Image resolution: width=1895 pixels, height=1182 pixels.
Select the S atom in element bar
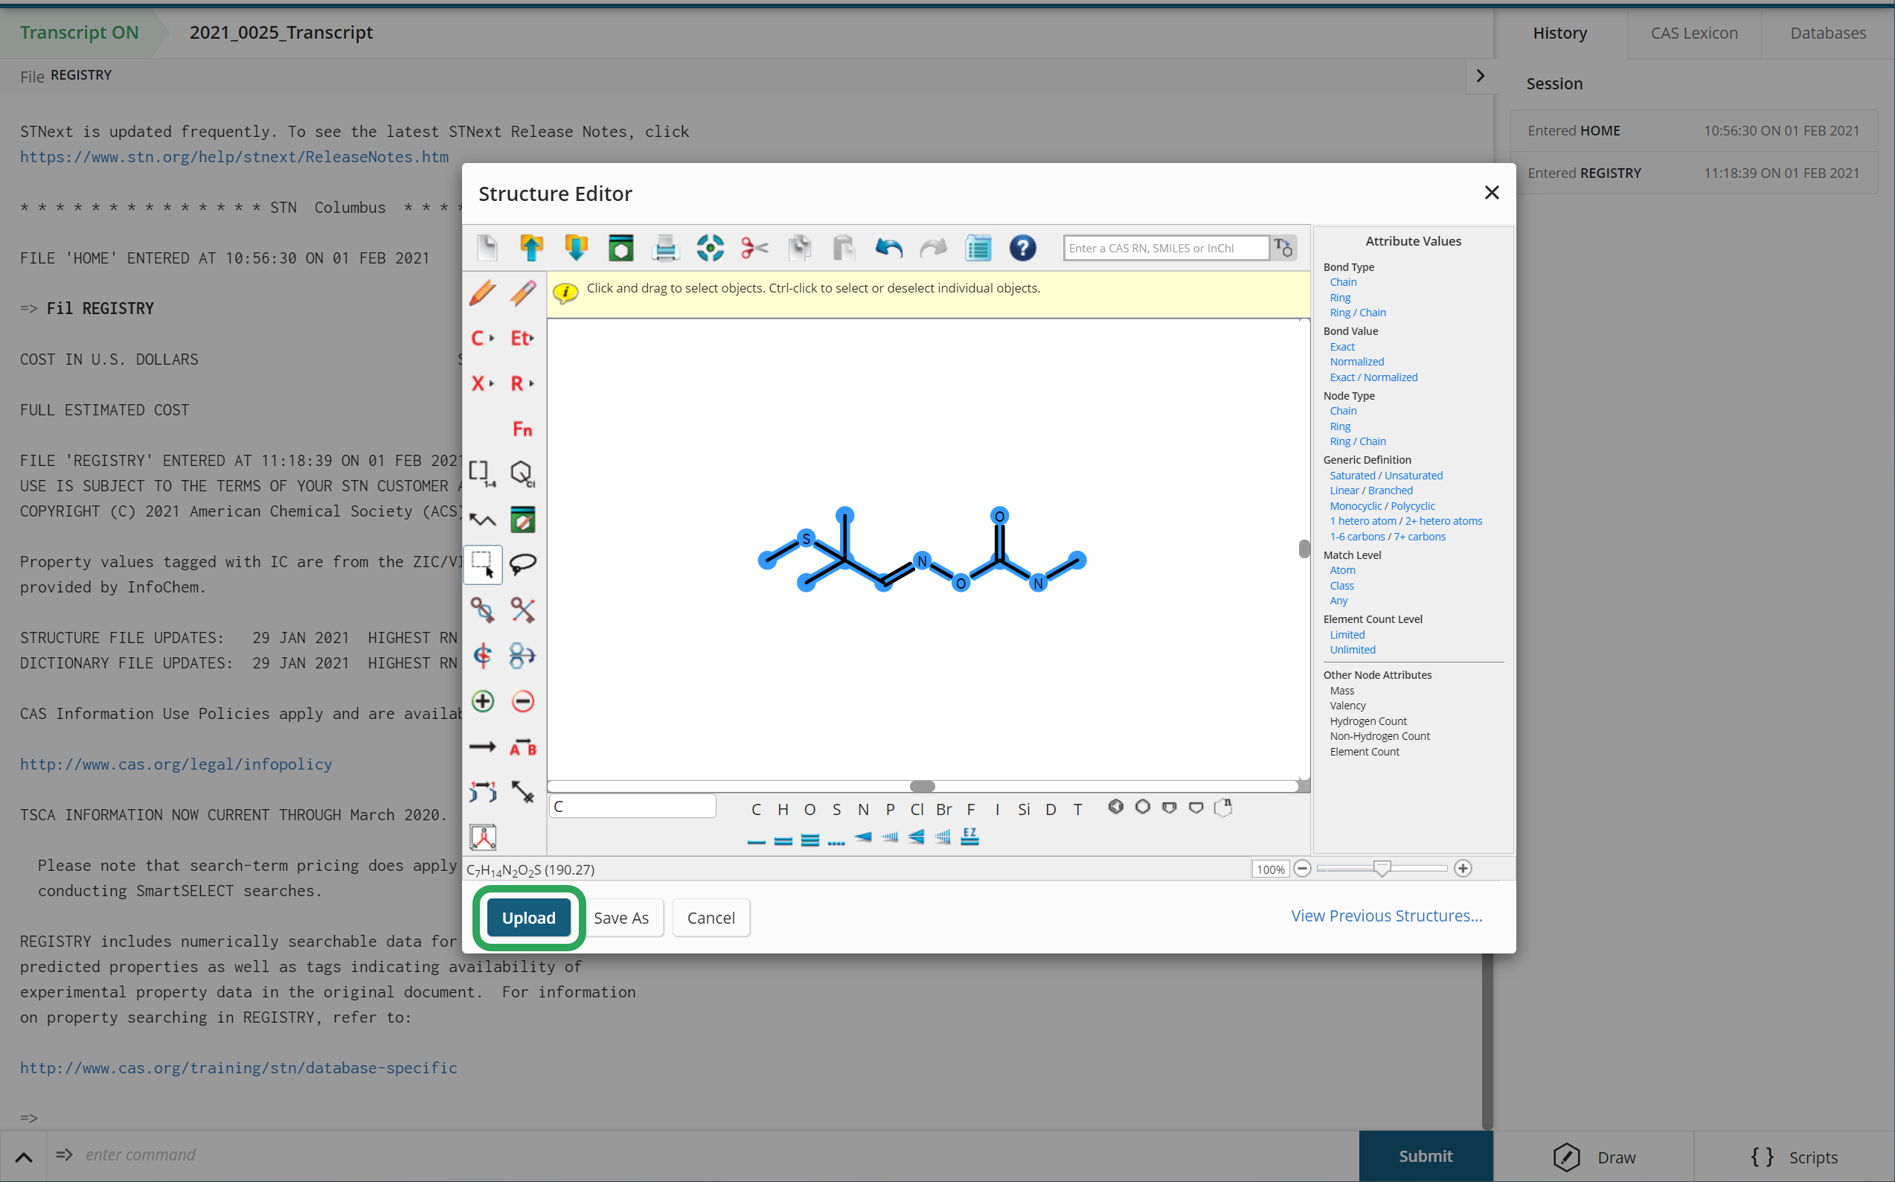click(836, 809)
